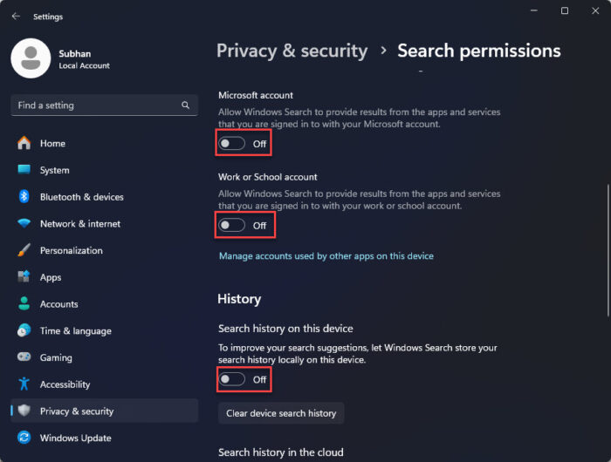611x462 pixels.
Task: Click the Personalization paintbrush icon
Action: click(x=24, y=250)
